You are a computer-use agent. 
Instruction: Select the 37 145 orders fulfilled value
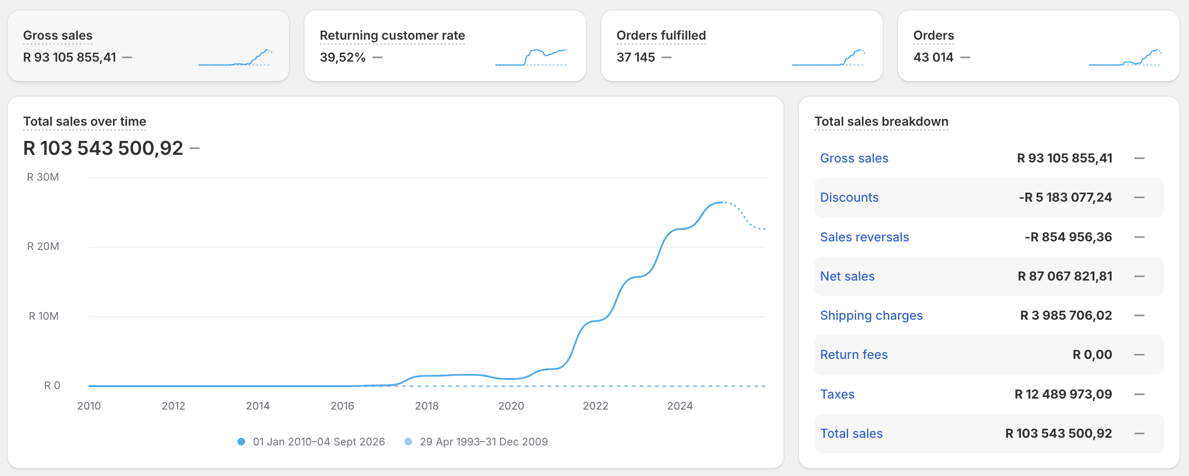636,57
